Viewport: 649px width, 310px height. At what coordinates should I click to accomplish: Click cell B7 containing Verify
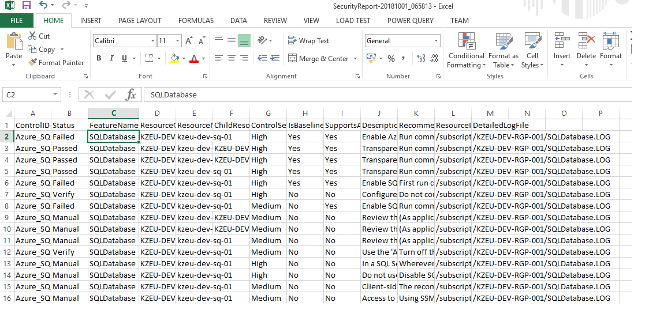click(x=69, y=194)
